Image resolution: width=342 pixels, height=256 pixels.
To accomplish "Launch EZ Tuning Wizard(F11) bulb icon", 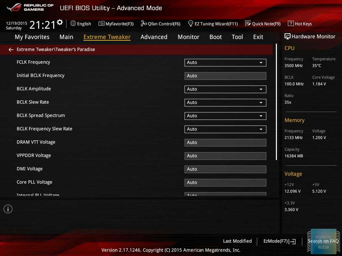I will coord(191,24).
